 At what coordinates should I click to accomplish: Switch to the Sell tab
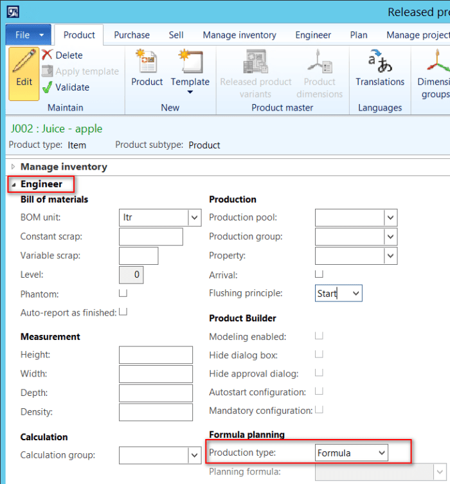point(176,35)
